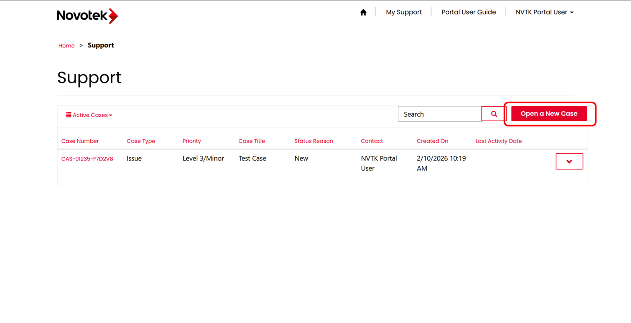631x323 pixels.
Task: Go to the home icon in navigation
Action: (x=363, y=13)
